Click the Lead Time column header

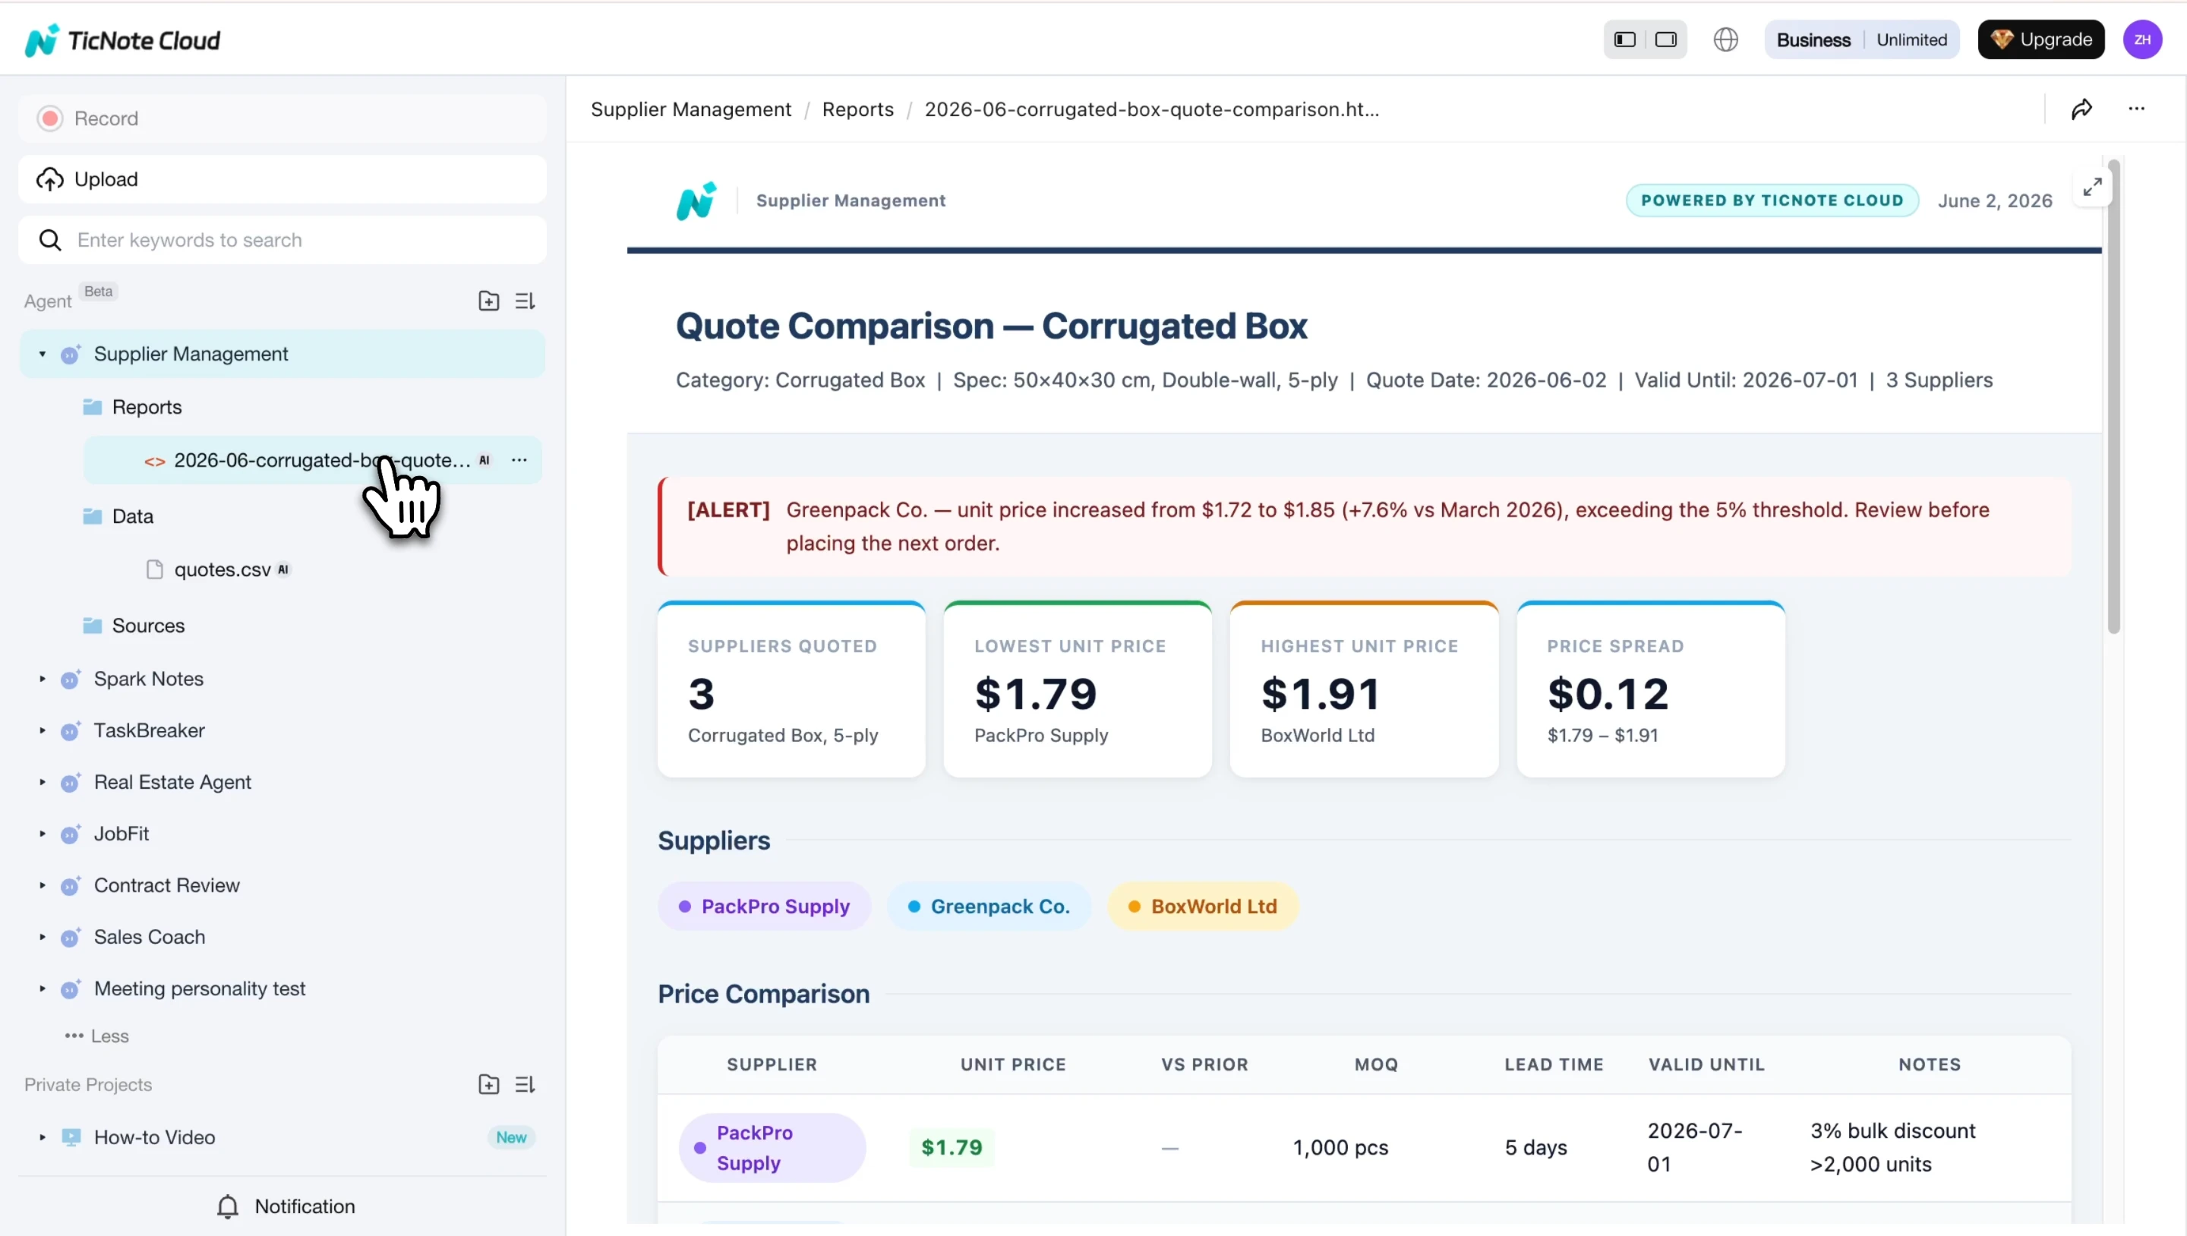[x=1554, y=1064]
